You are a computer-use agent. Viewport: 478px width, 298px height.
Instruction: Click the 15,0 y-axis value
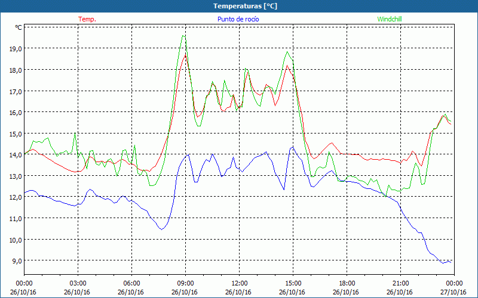pyautogui.click(x=16, y=134)
